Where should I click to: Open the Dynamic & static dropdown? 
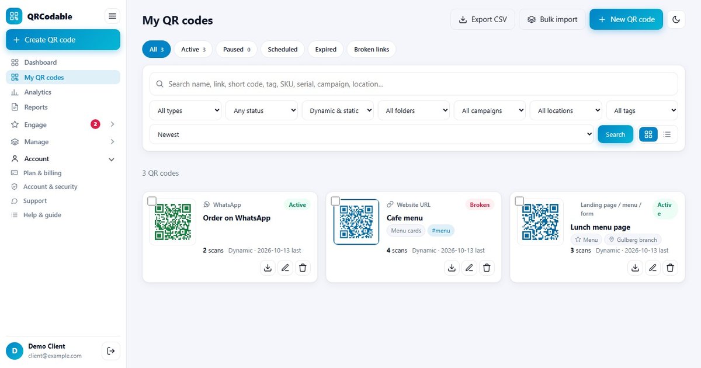coord(338,110)
